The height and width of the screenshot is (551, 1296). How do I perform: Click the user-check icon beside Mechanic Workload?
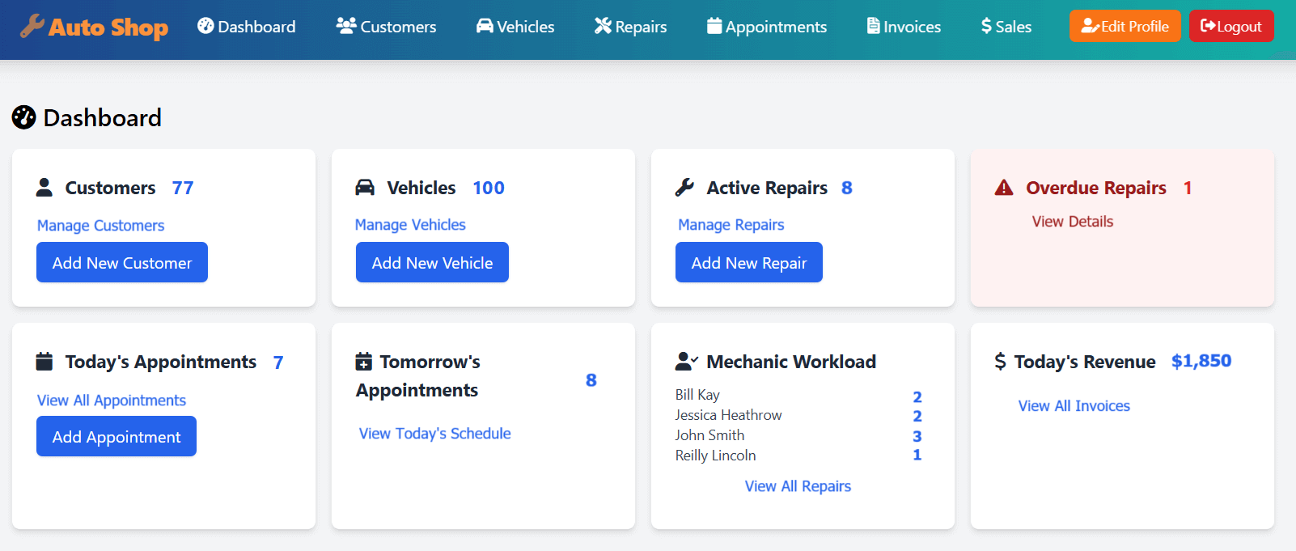click(x=686, y=362)
